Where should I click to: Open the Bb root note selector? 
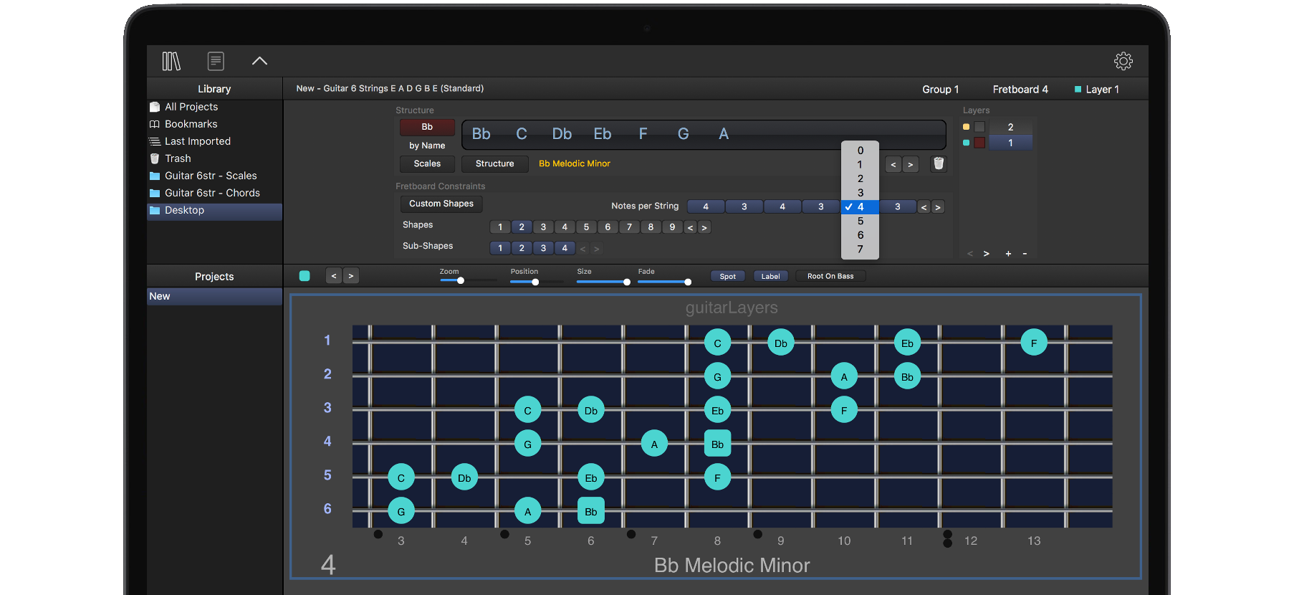coord(427,127)
